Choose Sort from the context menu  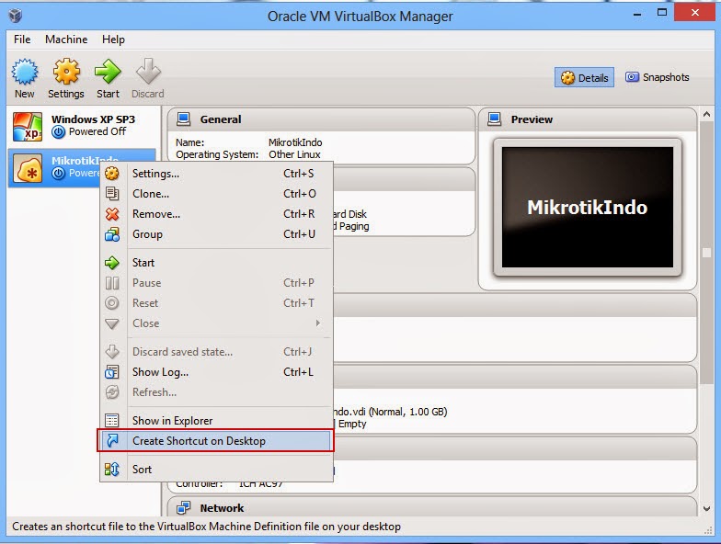tap(216, 470)
